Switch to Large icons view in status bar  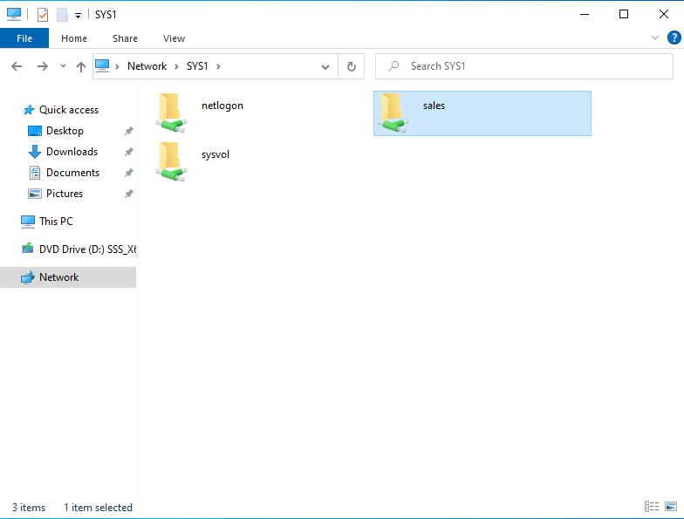pos(671,506)
